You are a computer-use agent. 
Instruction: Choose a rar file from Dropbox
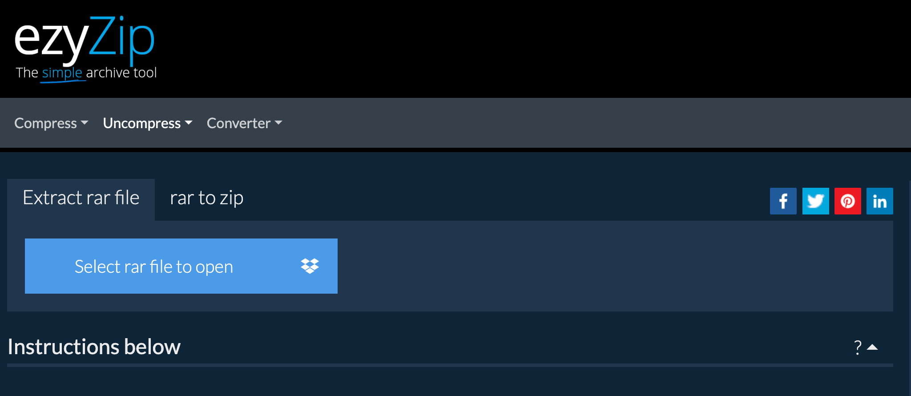pos(310,266)
